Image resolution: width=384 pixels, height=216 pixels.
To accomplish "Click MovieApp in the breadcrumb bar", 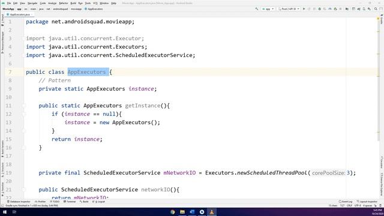I will click(8, 9).
